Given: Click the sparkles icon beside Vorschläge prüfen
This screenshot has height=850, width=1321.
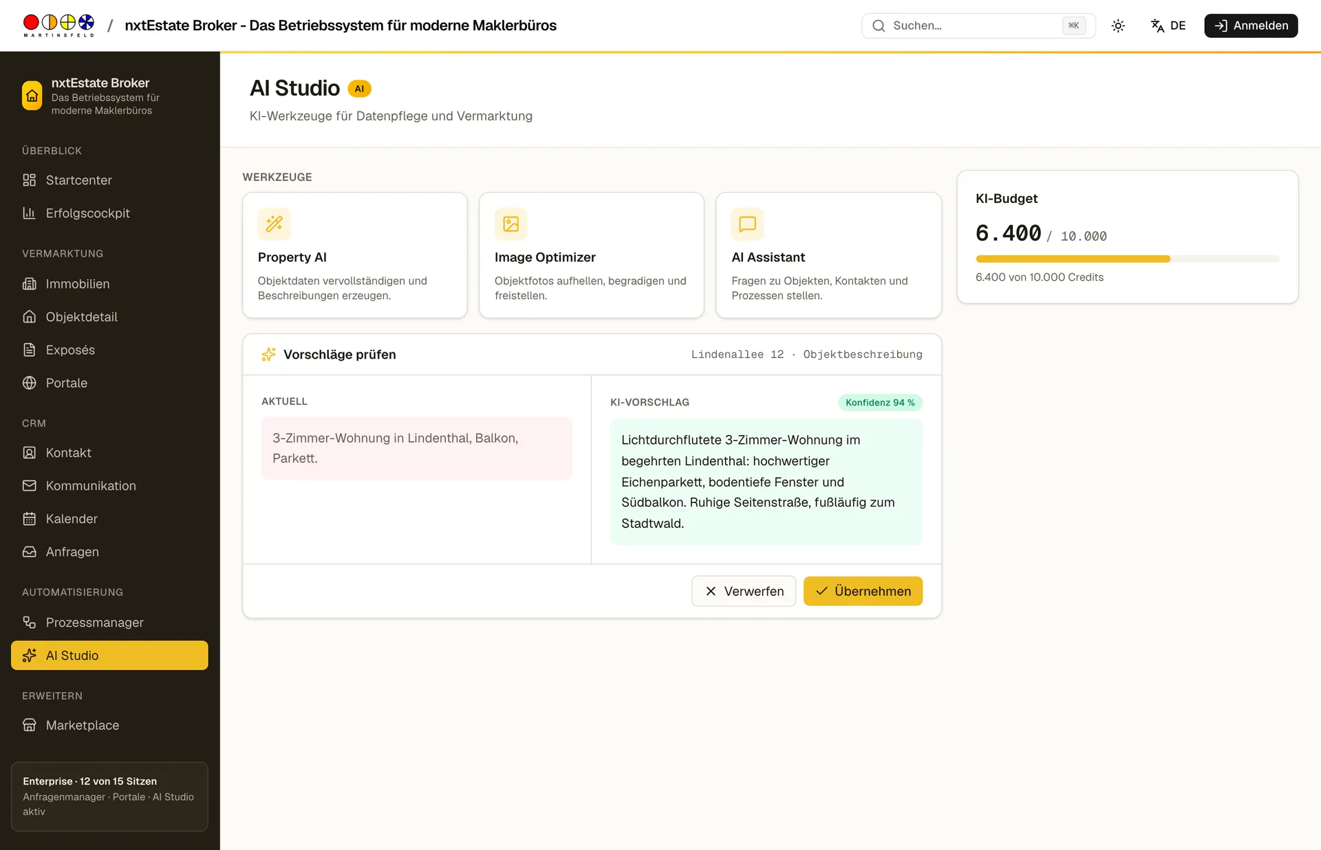Looking at the screenshot, I should [x=268, y=354].
